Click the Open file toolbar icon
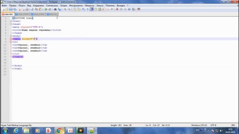 pos(7,9)
